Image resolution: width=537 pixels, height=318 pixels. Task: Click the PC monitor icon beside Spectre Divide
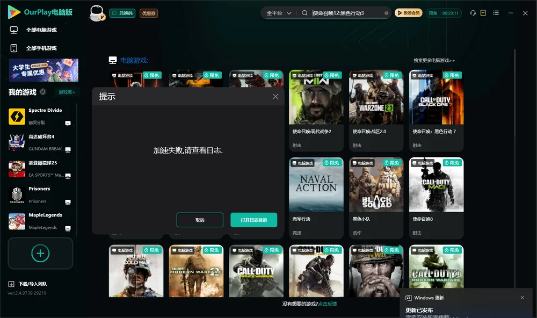(x=68, y=124)
